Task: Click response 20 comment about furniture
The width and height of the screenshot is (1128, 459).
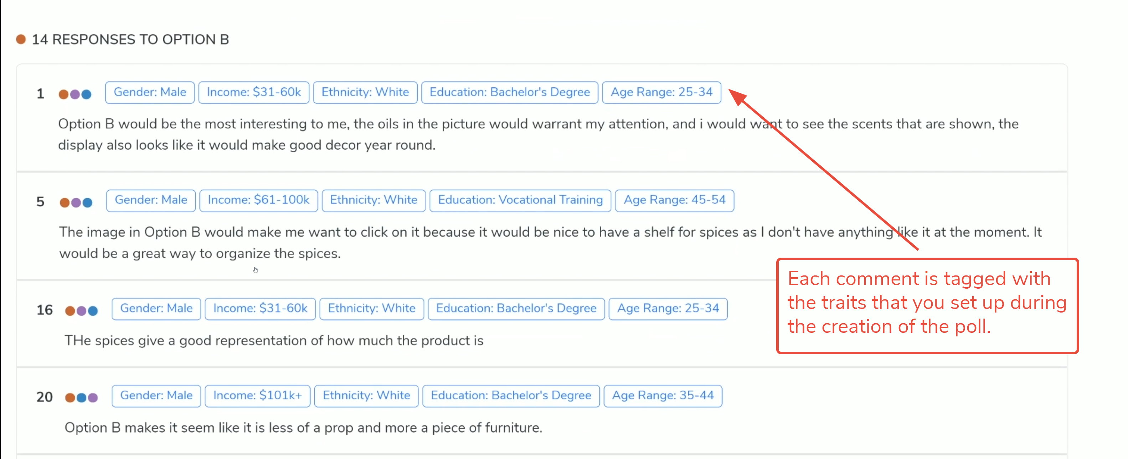Action: click(303, 428)
